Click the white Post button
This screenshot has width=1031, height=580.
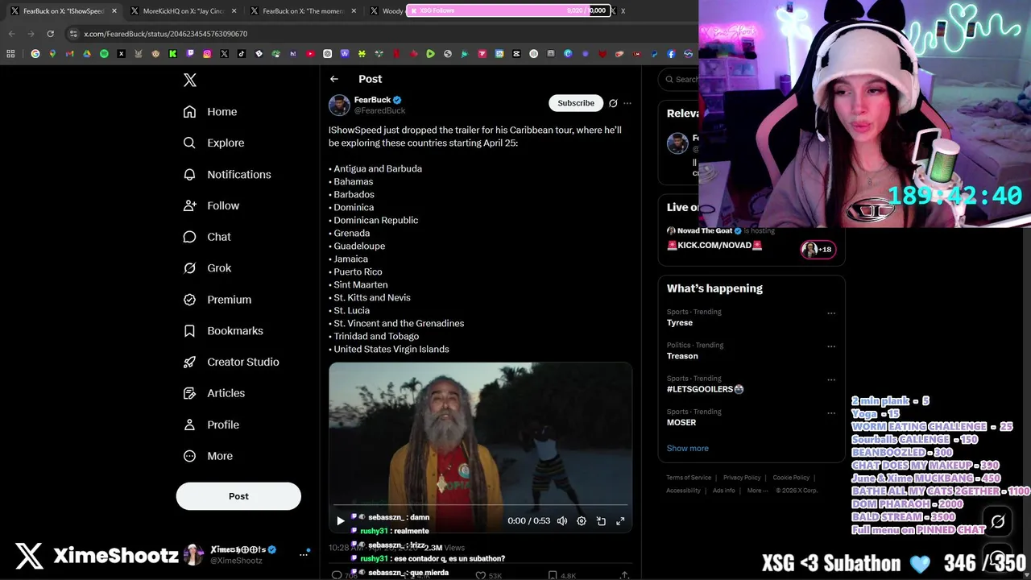click(x=238, y=496)
